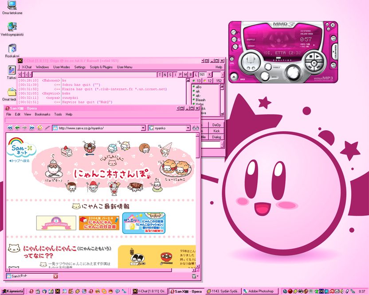This screenshot has width=369, height=295.
Task: Close the X-Chat tab with X button
Action: tap(20, 74)
